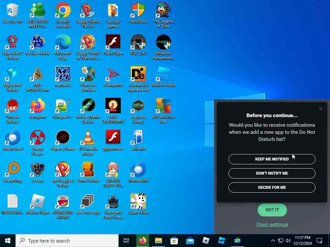Click the Graveyard Party Scre... icon
Screen dimensions: 330x247
pos(113,201)
